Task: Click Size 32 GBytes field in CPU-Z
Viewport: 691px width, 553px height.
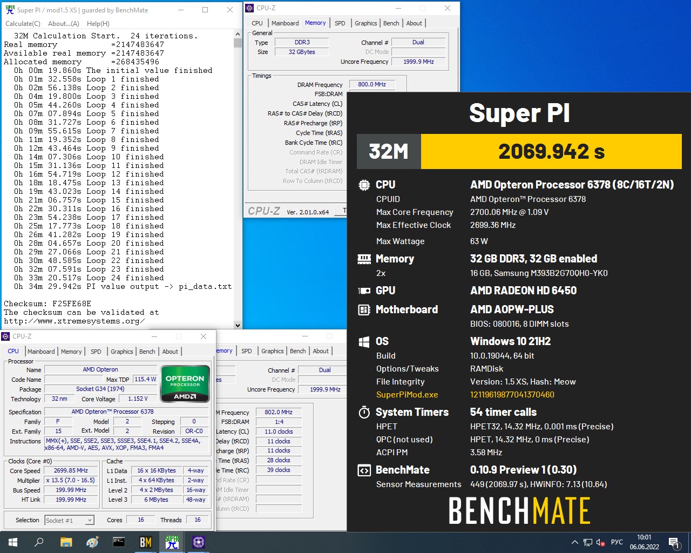Action: [302, 52]
